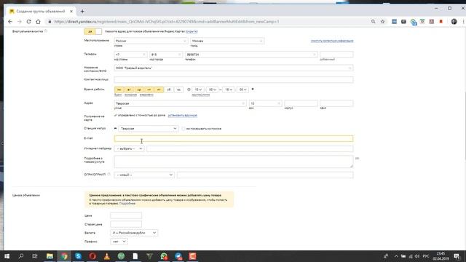The width and height of the screenshot is (466, 262).
Task: Toggle Saturday (сб) working day
Action: [169, 90]
